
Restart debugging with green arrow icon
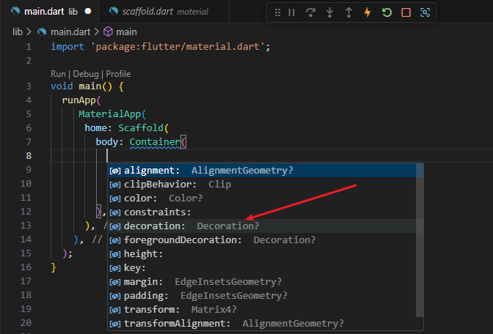387,12
